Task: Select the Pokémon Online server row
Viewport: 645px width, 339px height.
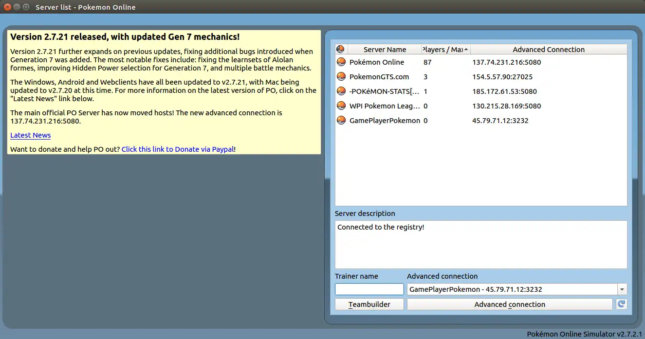Action: (x=481, y=62)
